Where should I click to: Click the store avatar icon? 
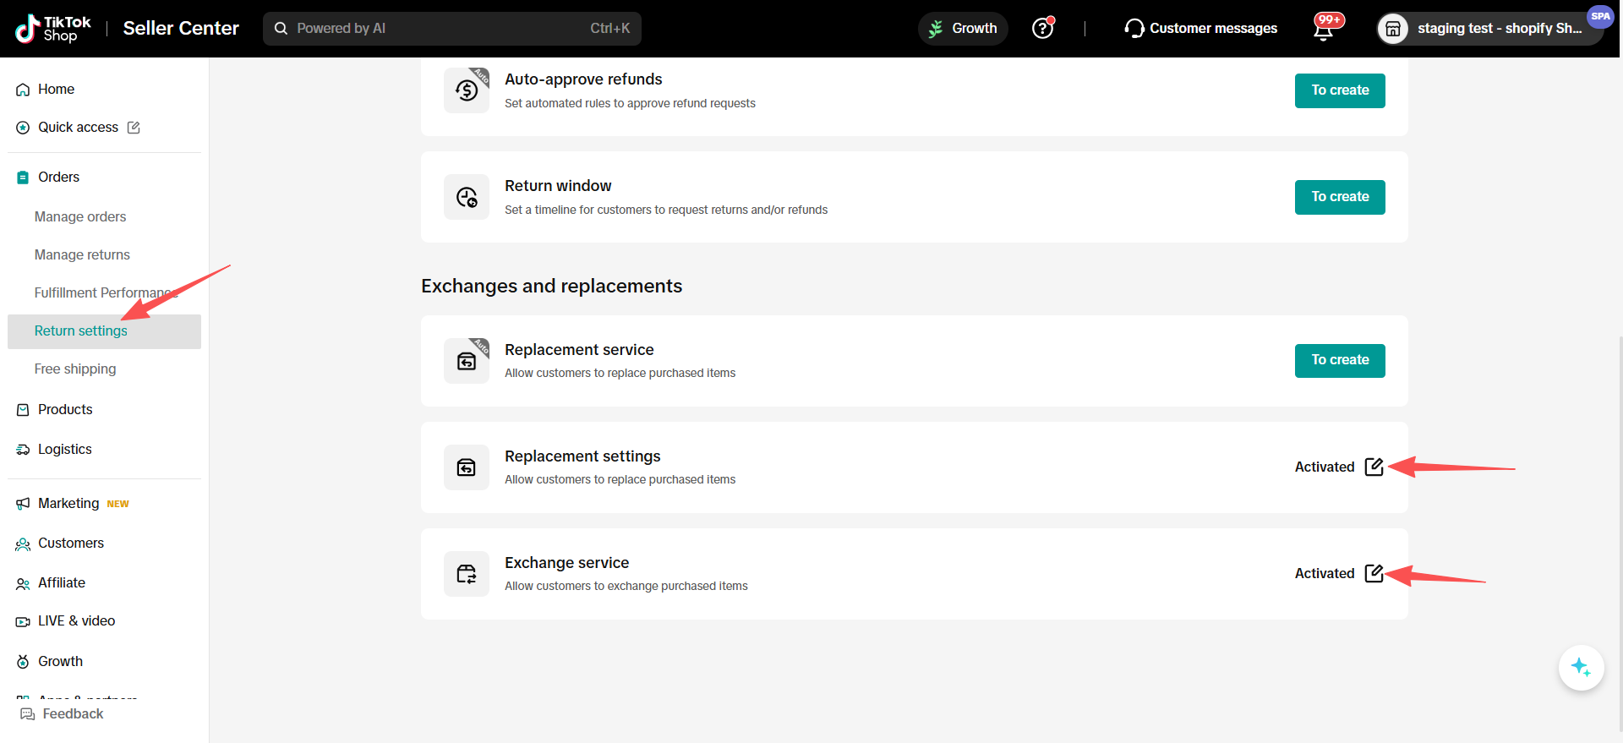coord(1393,29)
